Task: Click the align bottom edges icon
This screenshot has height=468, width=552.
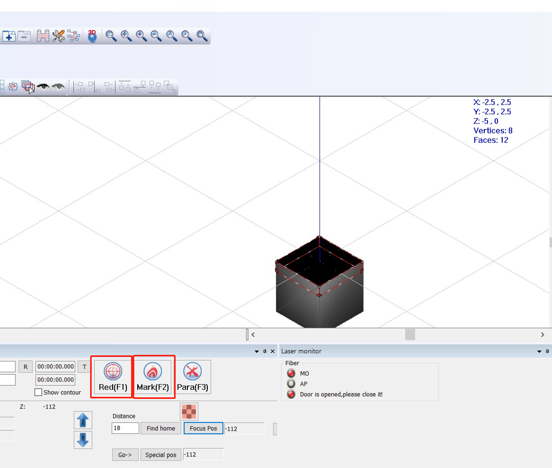Action: coord(155,87)
